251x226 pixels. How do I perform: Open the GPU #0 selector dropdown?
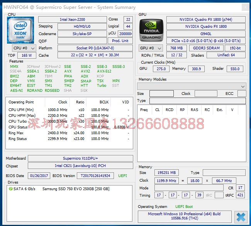pos(151,48)
